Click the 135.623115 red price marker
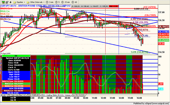Screen dimensions: 170x105 tap(163, 34)
